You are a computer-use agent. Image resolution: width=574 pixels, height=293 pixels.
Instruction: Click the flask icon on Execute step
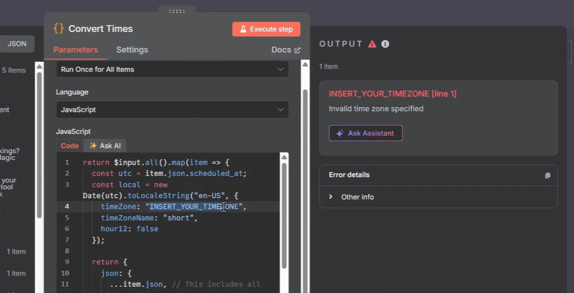click(x=243, y=29)
